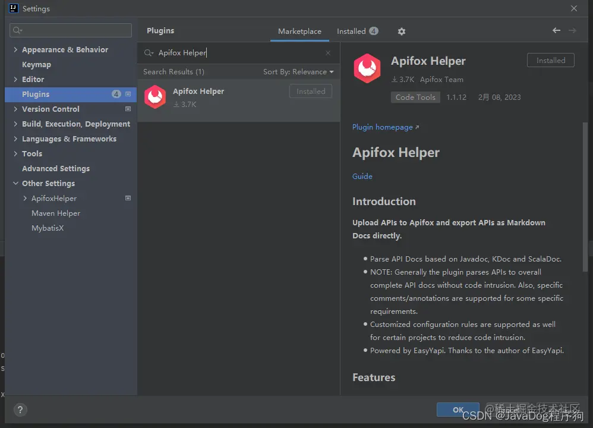Expand the Tools section

(x=15, y=153)
